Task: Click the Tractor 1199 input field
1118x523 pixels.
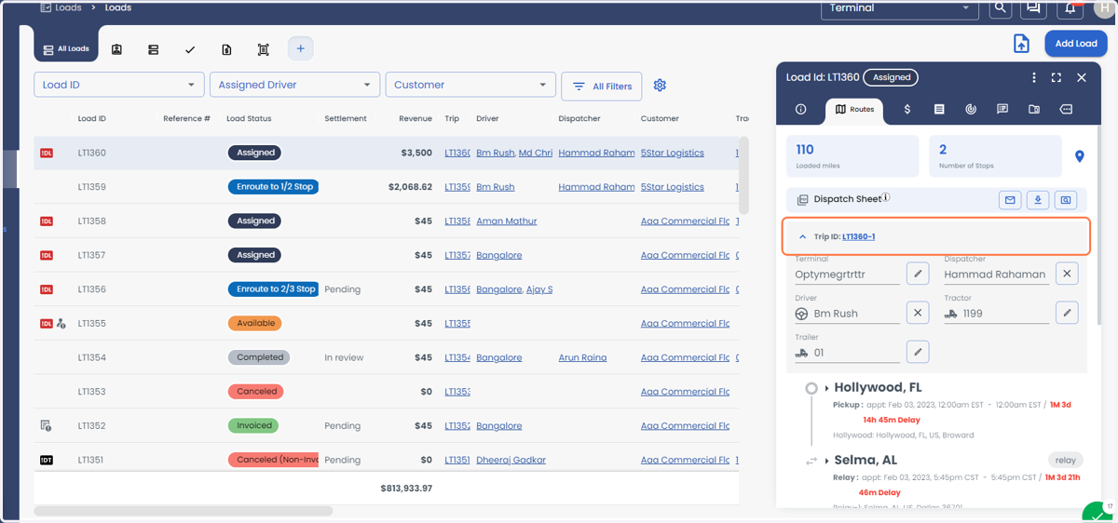Action: point(996,314)
